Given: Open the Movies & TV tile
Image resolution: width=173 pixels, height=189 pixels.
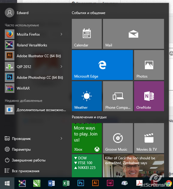Looking at the screenshot, I should click(x=149, y=138).
